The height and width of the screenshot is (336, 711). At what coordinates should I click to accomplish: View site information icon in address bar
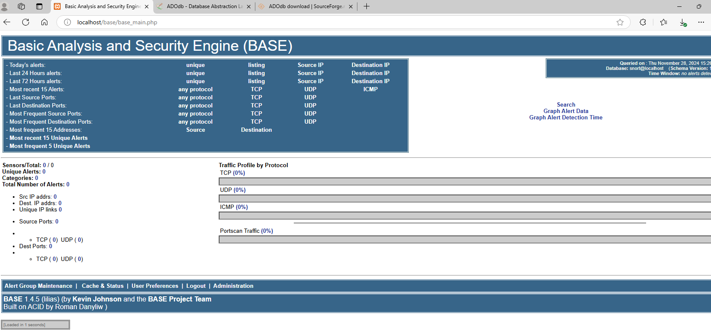coord(67,22)
